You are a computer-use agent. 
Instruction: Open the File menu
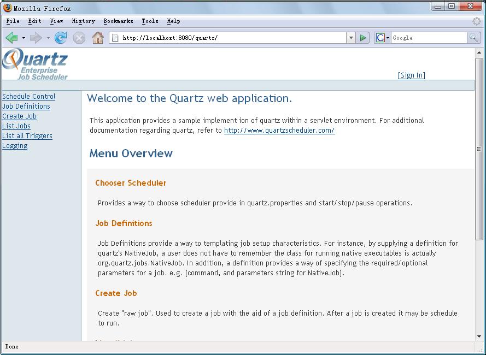click(x=13, y=21)
